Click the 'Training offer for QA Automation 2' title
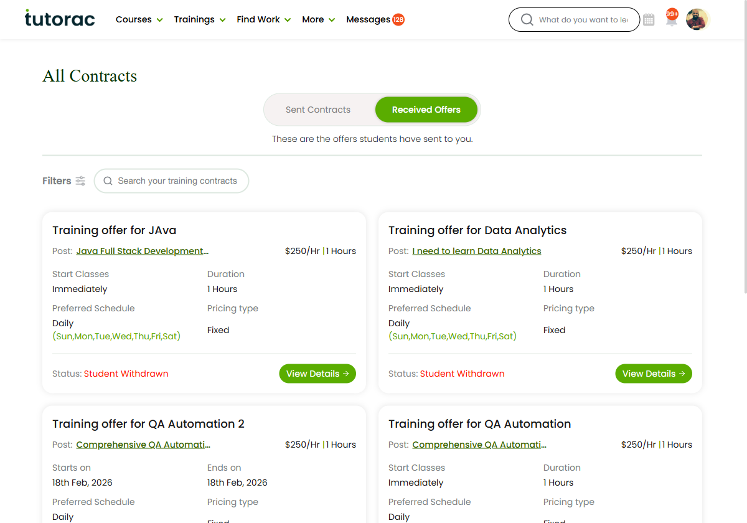This screenshot has width=747, height=523. pyautogui.click(x=148, y=424)
